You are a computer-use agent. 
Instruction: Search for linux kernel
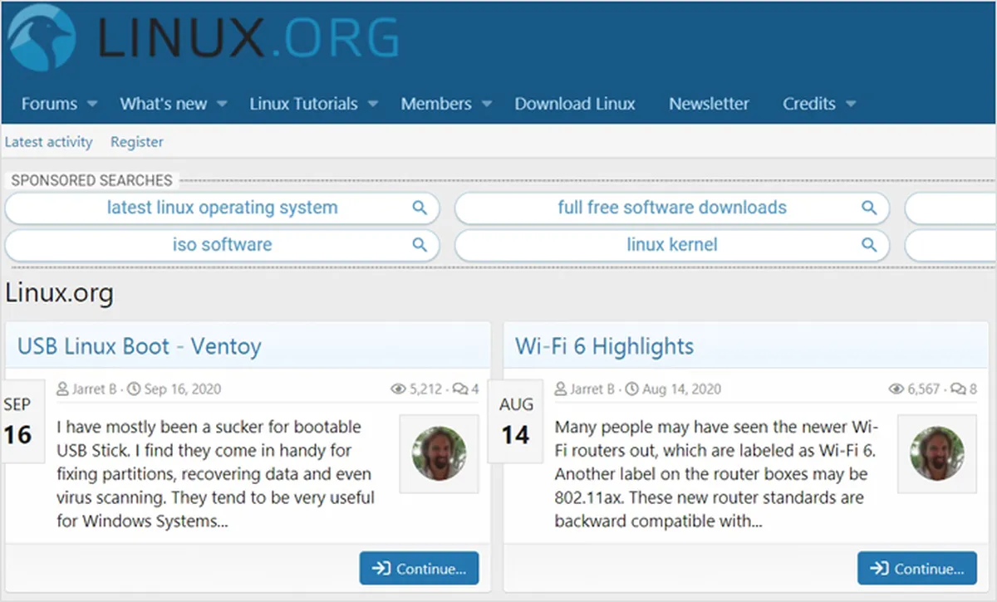tap(672, 245)
